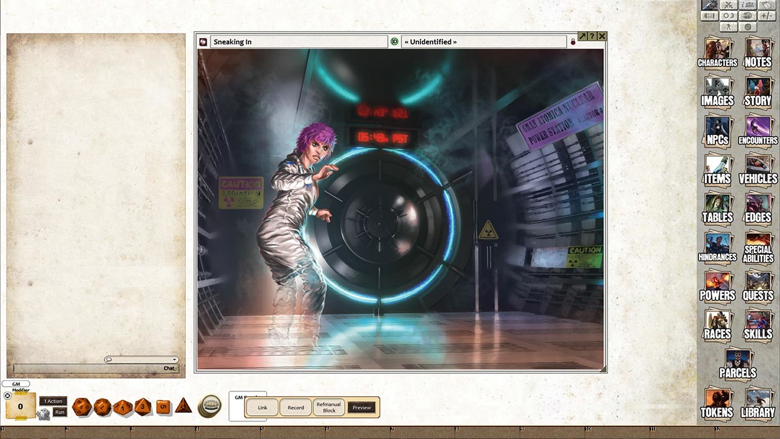Click the orange d6 cube die

point(163,407)
